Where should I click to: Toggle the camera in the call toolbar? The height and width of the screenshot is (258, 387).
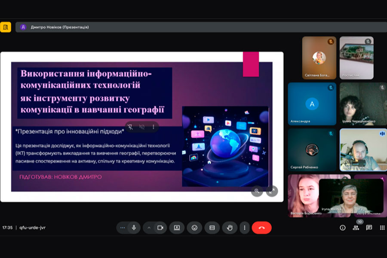coord(160,227)
